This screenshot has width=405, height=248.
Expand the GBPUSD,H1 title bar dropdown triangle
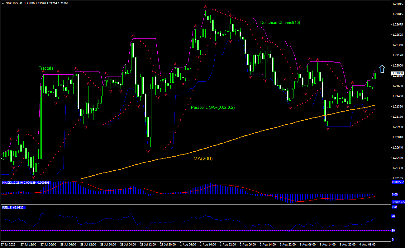point(3,2)
